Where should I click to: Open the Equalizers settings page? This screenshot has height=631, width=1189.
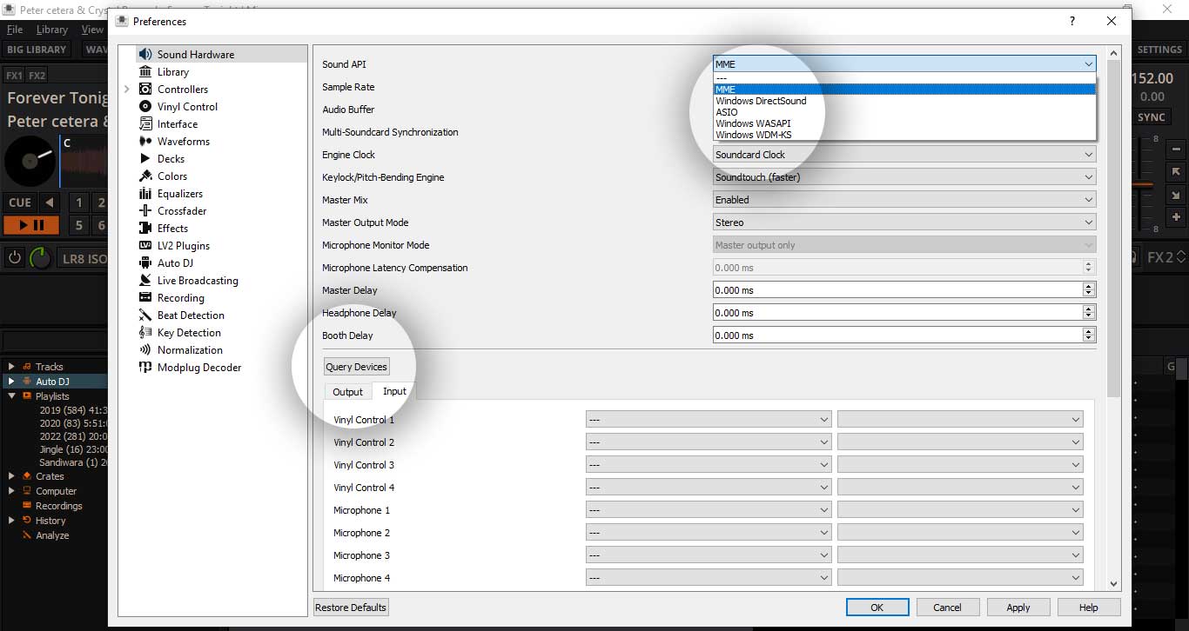tap(179, 194)
